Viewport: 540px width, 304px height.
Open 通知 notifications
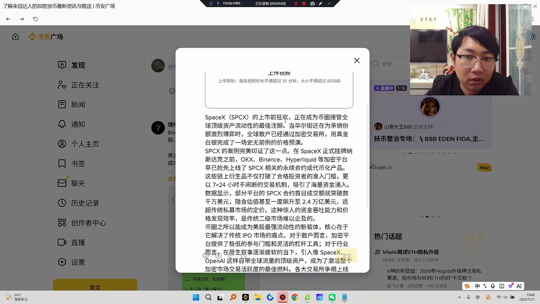[95, 124]
